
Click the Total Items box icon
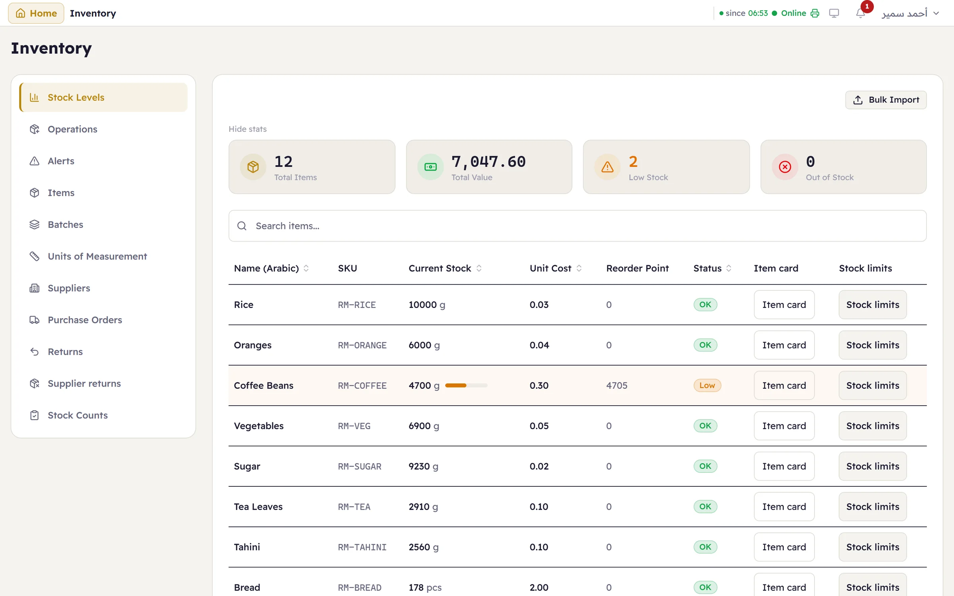253,167
